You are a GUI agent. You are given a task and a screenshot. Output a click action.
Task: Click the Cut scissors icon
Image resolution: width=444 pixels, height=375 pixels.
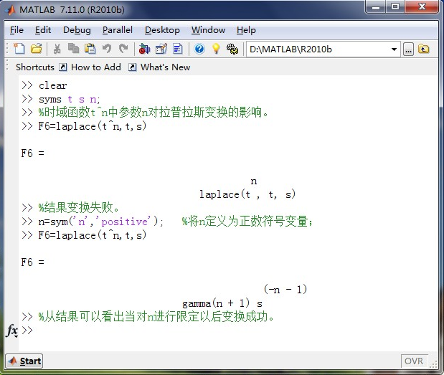pyautogui.click(x=57, y=49)
